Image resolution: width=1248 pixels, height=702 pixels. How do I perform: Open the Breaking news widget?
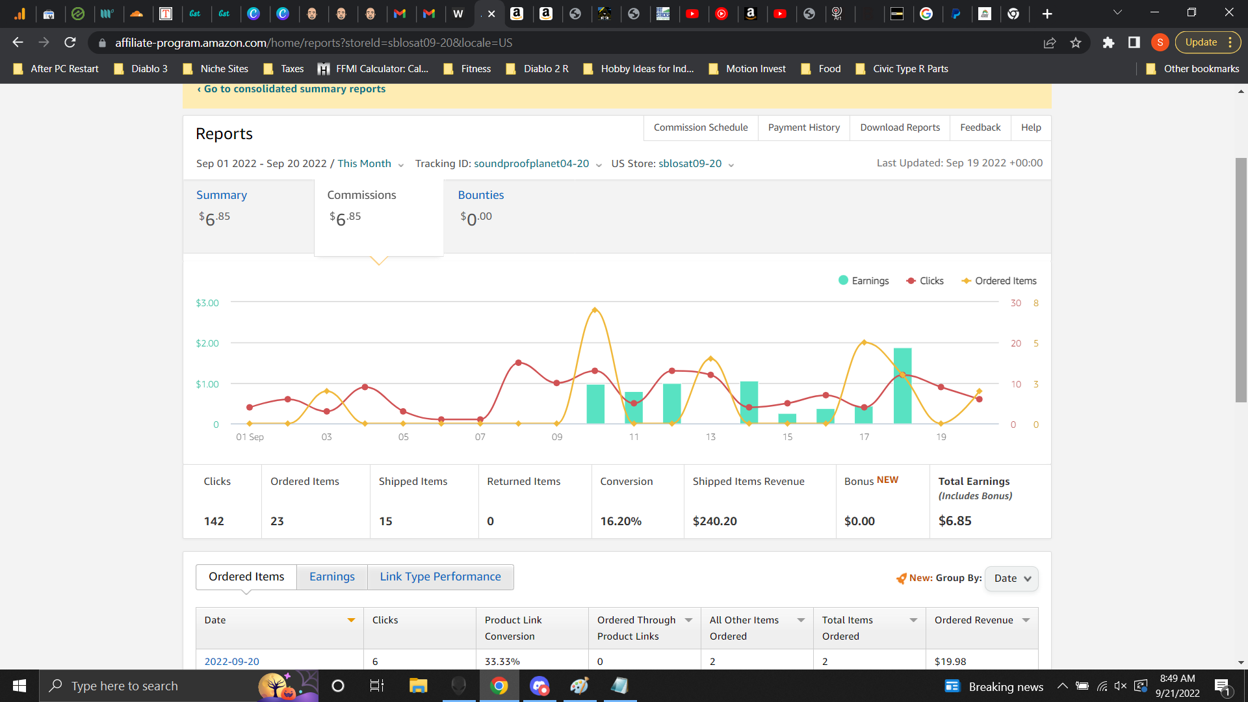coord(994,686)
